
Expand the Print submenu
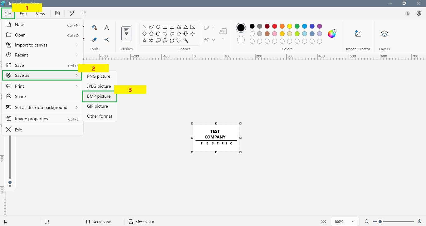[42, 86]
